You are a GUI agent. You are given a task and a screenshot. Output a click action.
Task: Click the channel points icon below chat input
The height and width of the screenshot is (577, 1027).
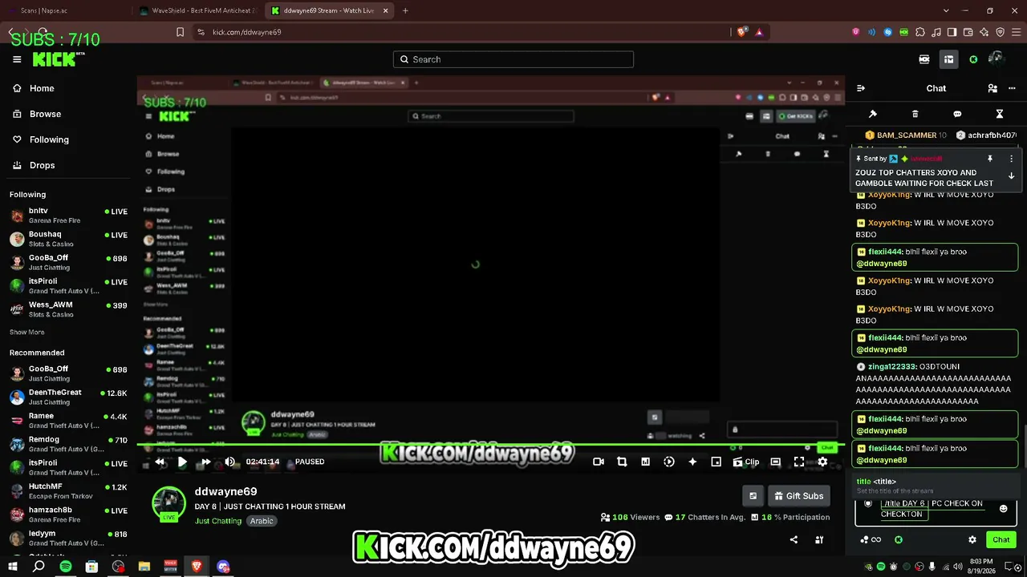[x=871, y=540]
